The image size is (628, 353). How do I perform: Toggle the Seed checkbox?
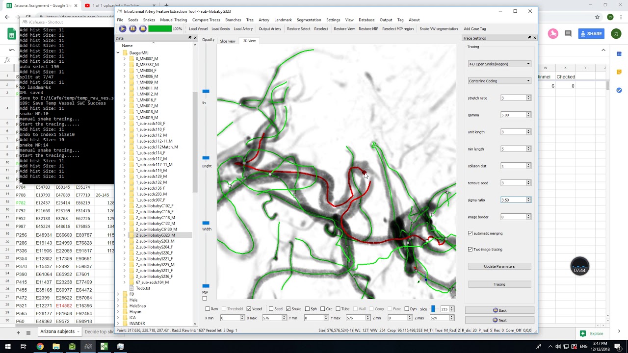[x=271, y=309]
